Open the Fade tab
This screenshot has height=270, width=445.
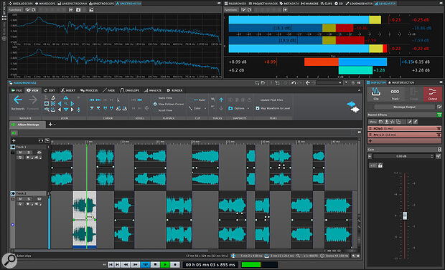(x=108, y=90)
